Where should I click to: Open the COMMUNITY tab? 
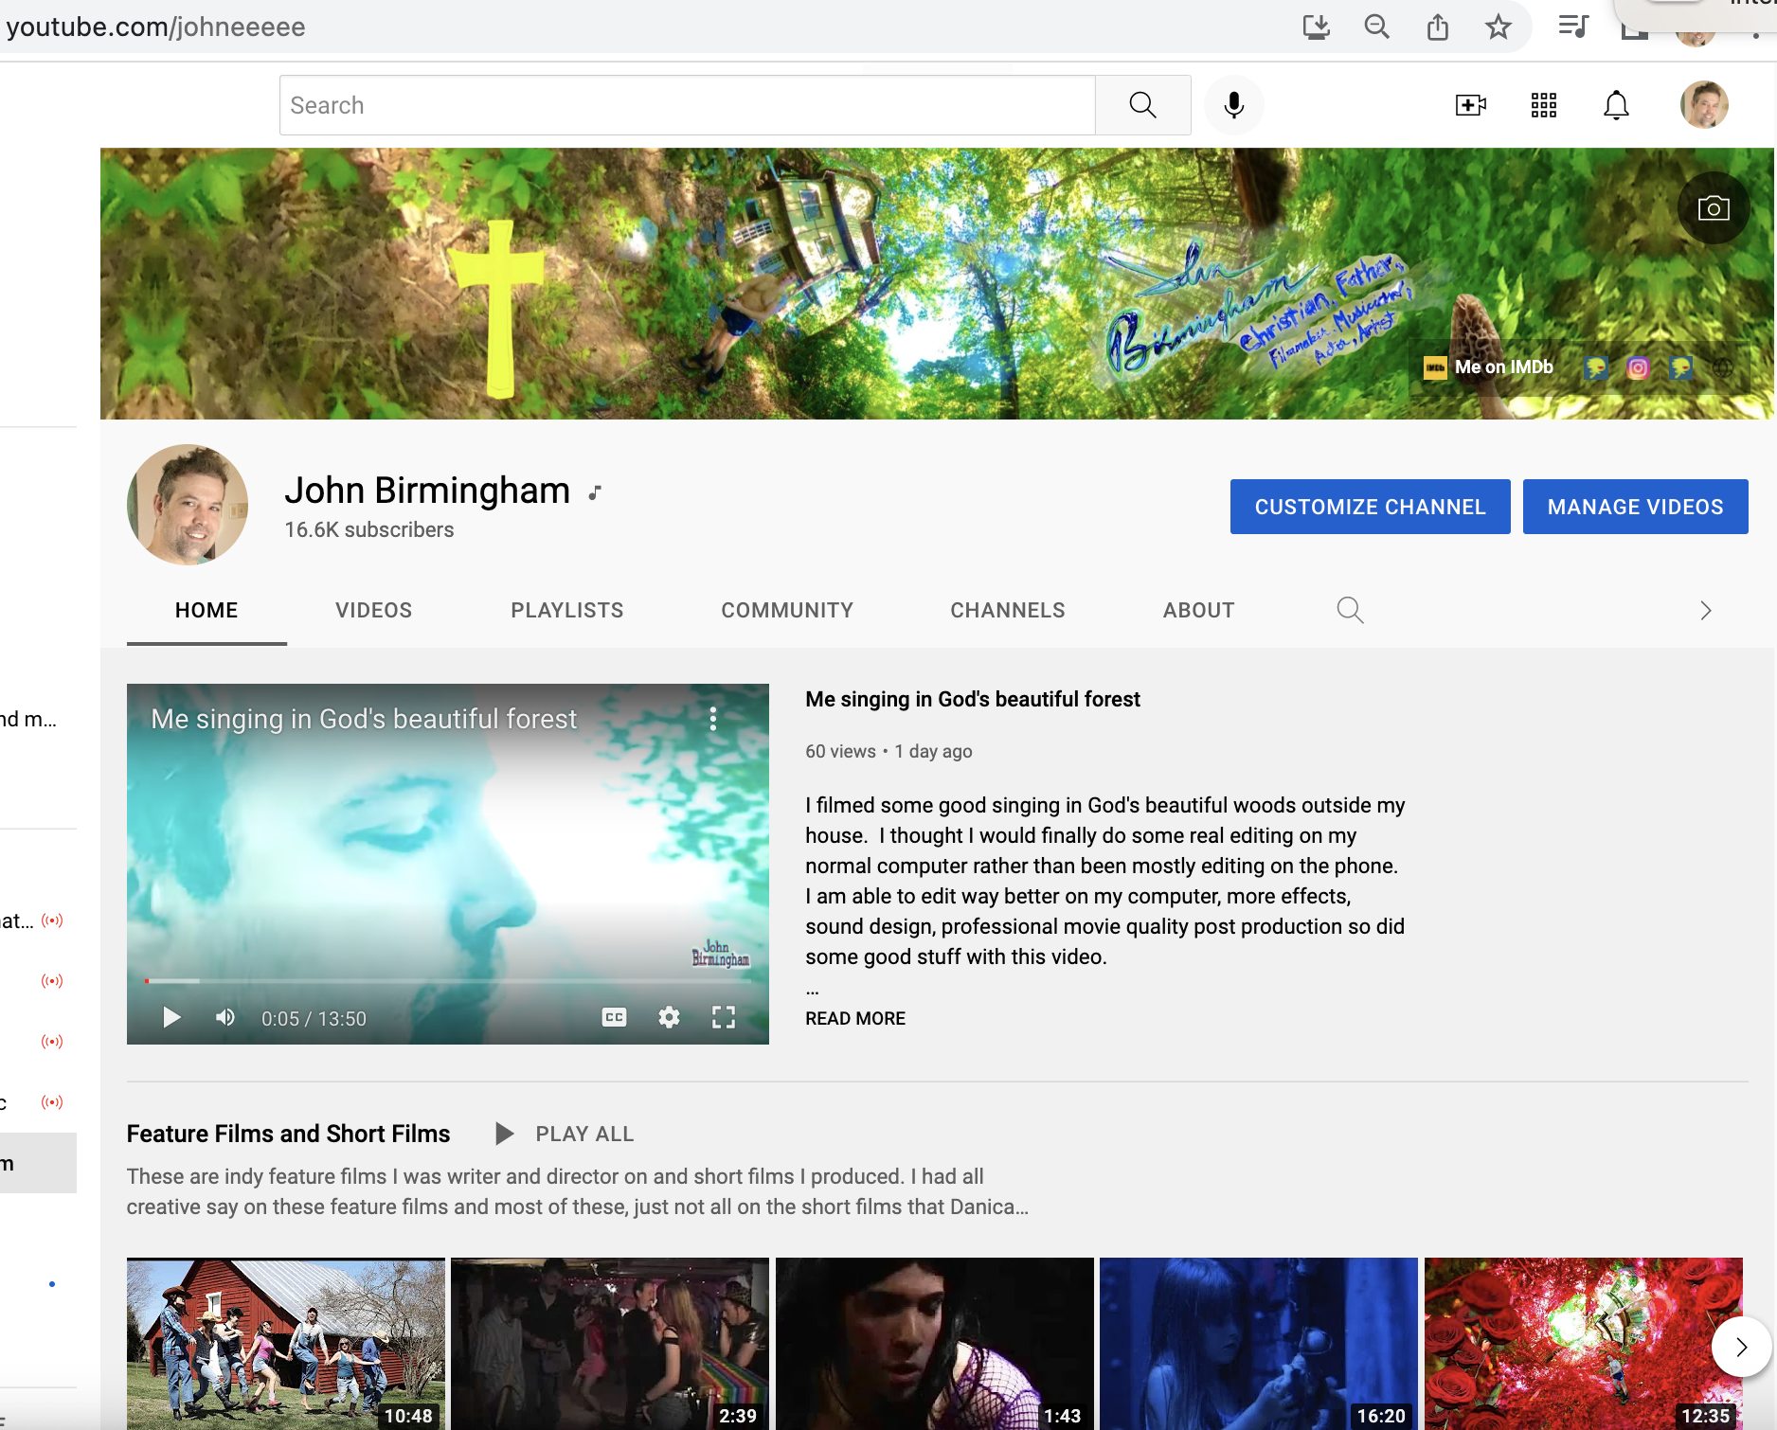coord(787,611)
